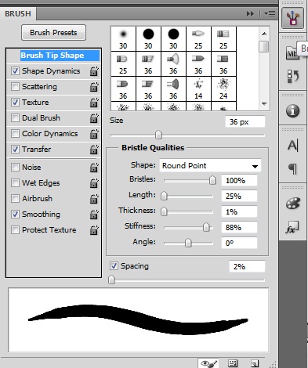Toggle lock icon for Protect Texture
The height and width of the screenshot is (368, 308).
pos(94,230)
